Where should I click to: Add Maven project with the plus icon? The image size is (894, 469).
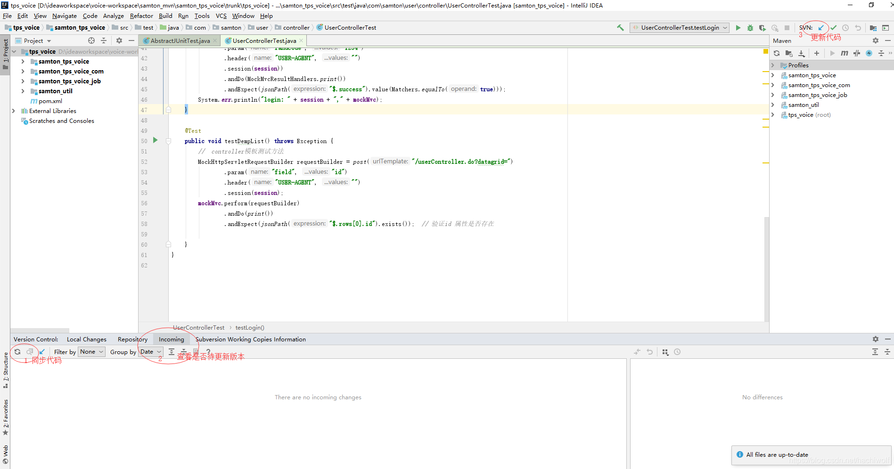817,53
